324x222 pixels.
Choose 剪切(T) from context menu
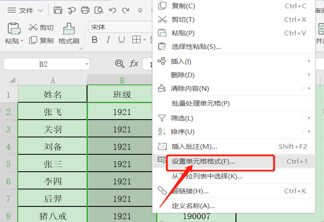pyautogui.click(x=233, y=20)
